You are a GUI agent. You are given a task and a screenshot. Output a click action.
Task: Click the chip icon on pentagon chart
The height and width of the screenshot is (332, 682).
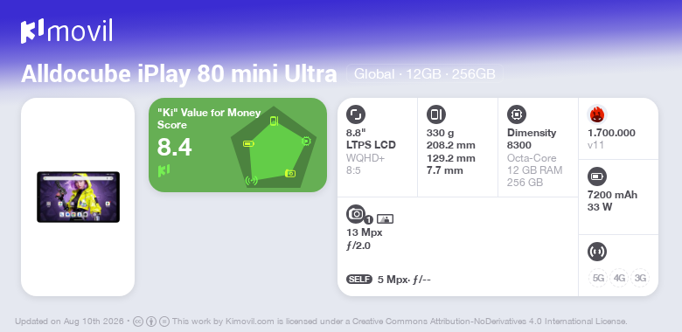pyautogui.click(x=307, y=141)
